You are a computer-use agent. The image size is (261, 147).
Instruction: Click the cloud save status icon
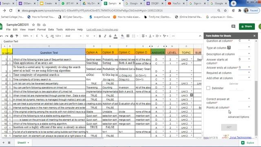point(44,25)
